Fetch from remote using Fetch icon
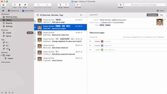Viewport: 167px width, 94px height. (15, 5)
